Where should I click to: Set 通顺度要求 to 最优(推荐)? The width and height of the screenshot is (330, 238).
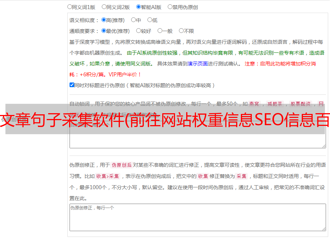tap(104, 31)
